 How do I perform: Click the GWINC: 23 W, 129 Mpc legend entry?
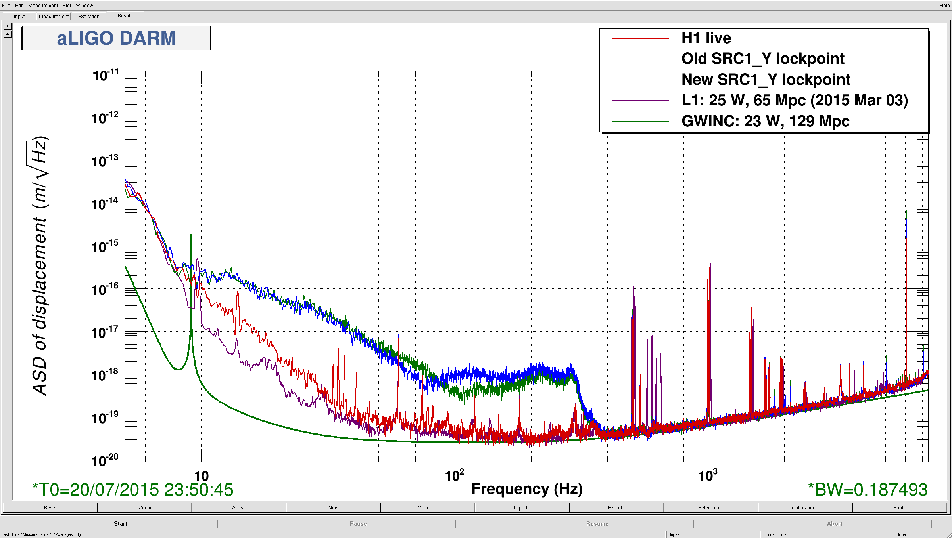coord(766,121)
